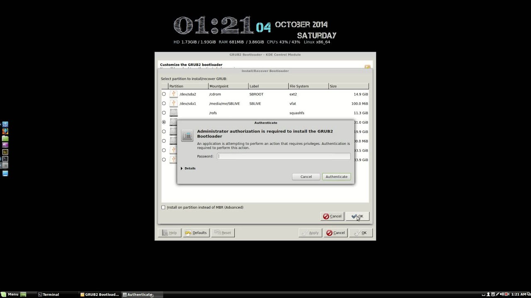Viewport: 531px width, 298px height.
Task: Click the ext2 file system cell
Action: (293, 94)
